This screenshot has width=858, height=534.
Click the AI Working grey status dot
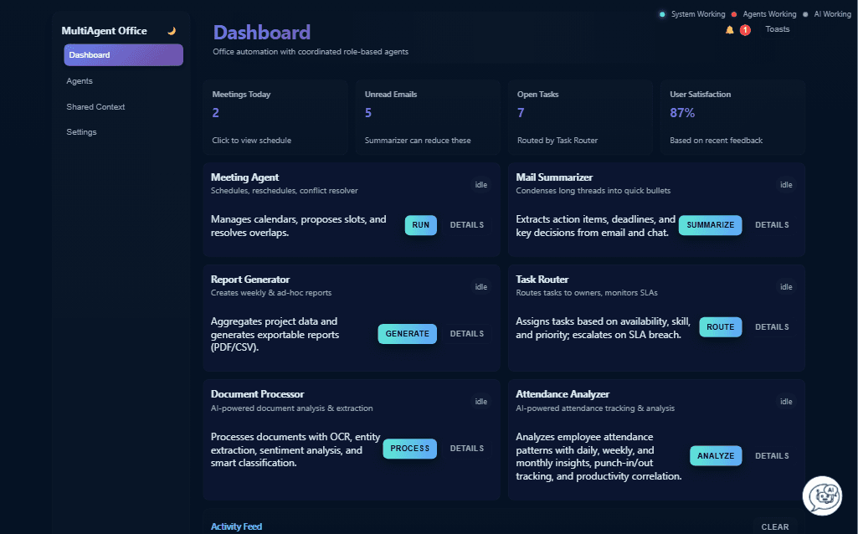[x=805, y=14]
